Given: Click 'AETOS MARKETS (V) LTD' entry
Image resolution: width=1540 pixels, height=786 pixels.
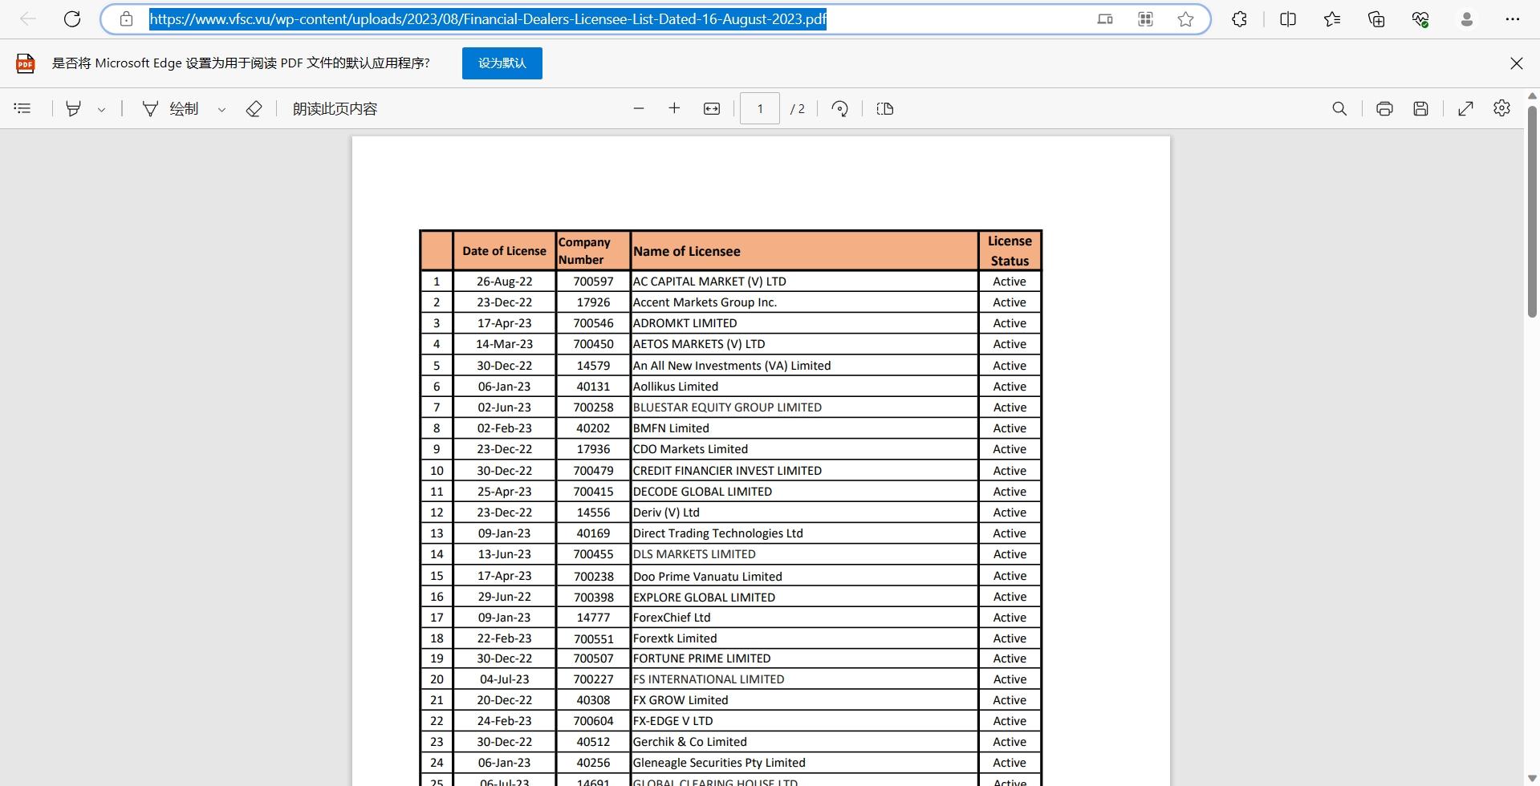Looking at the screenshot, I should pyautogui.click(x=699, y=344).
